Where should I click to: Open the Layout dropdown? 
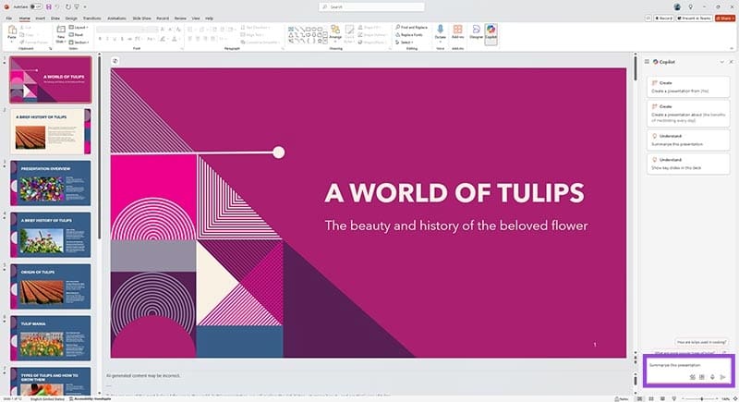[79, 28]
